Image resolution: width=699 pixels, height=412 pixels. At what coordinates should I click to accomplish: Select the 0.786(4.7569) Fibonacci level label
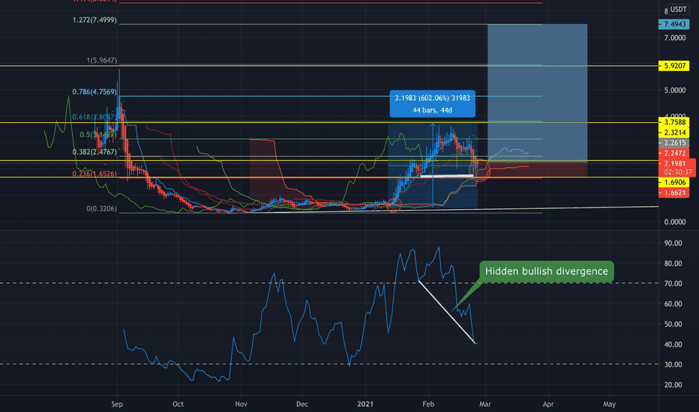(x=94, y=91)
